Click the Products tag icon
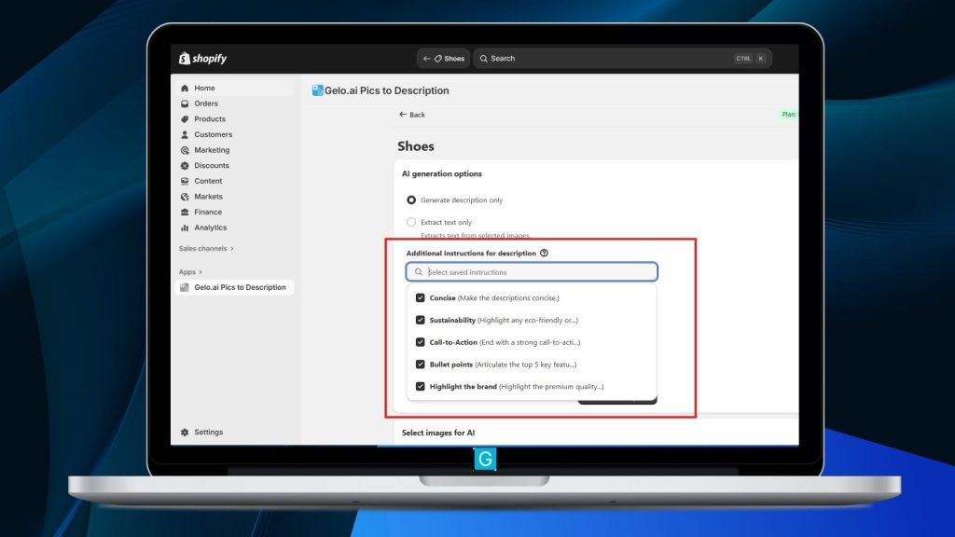 point(185,119)
